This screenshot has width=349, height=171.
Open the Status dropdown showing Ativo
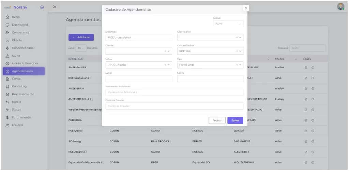[x=228, y=24]
